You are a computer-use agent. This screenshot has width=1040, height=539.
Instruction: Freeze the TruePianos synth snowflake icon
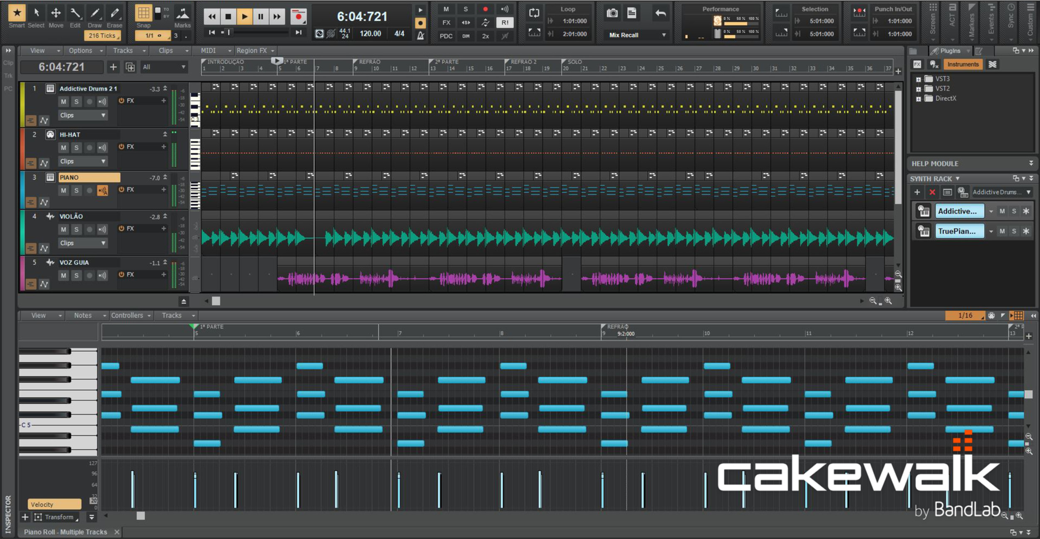(x=1026, y=231)
